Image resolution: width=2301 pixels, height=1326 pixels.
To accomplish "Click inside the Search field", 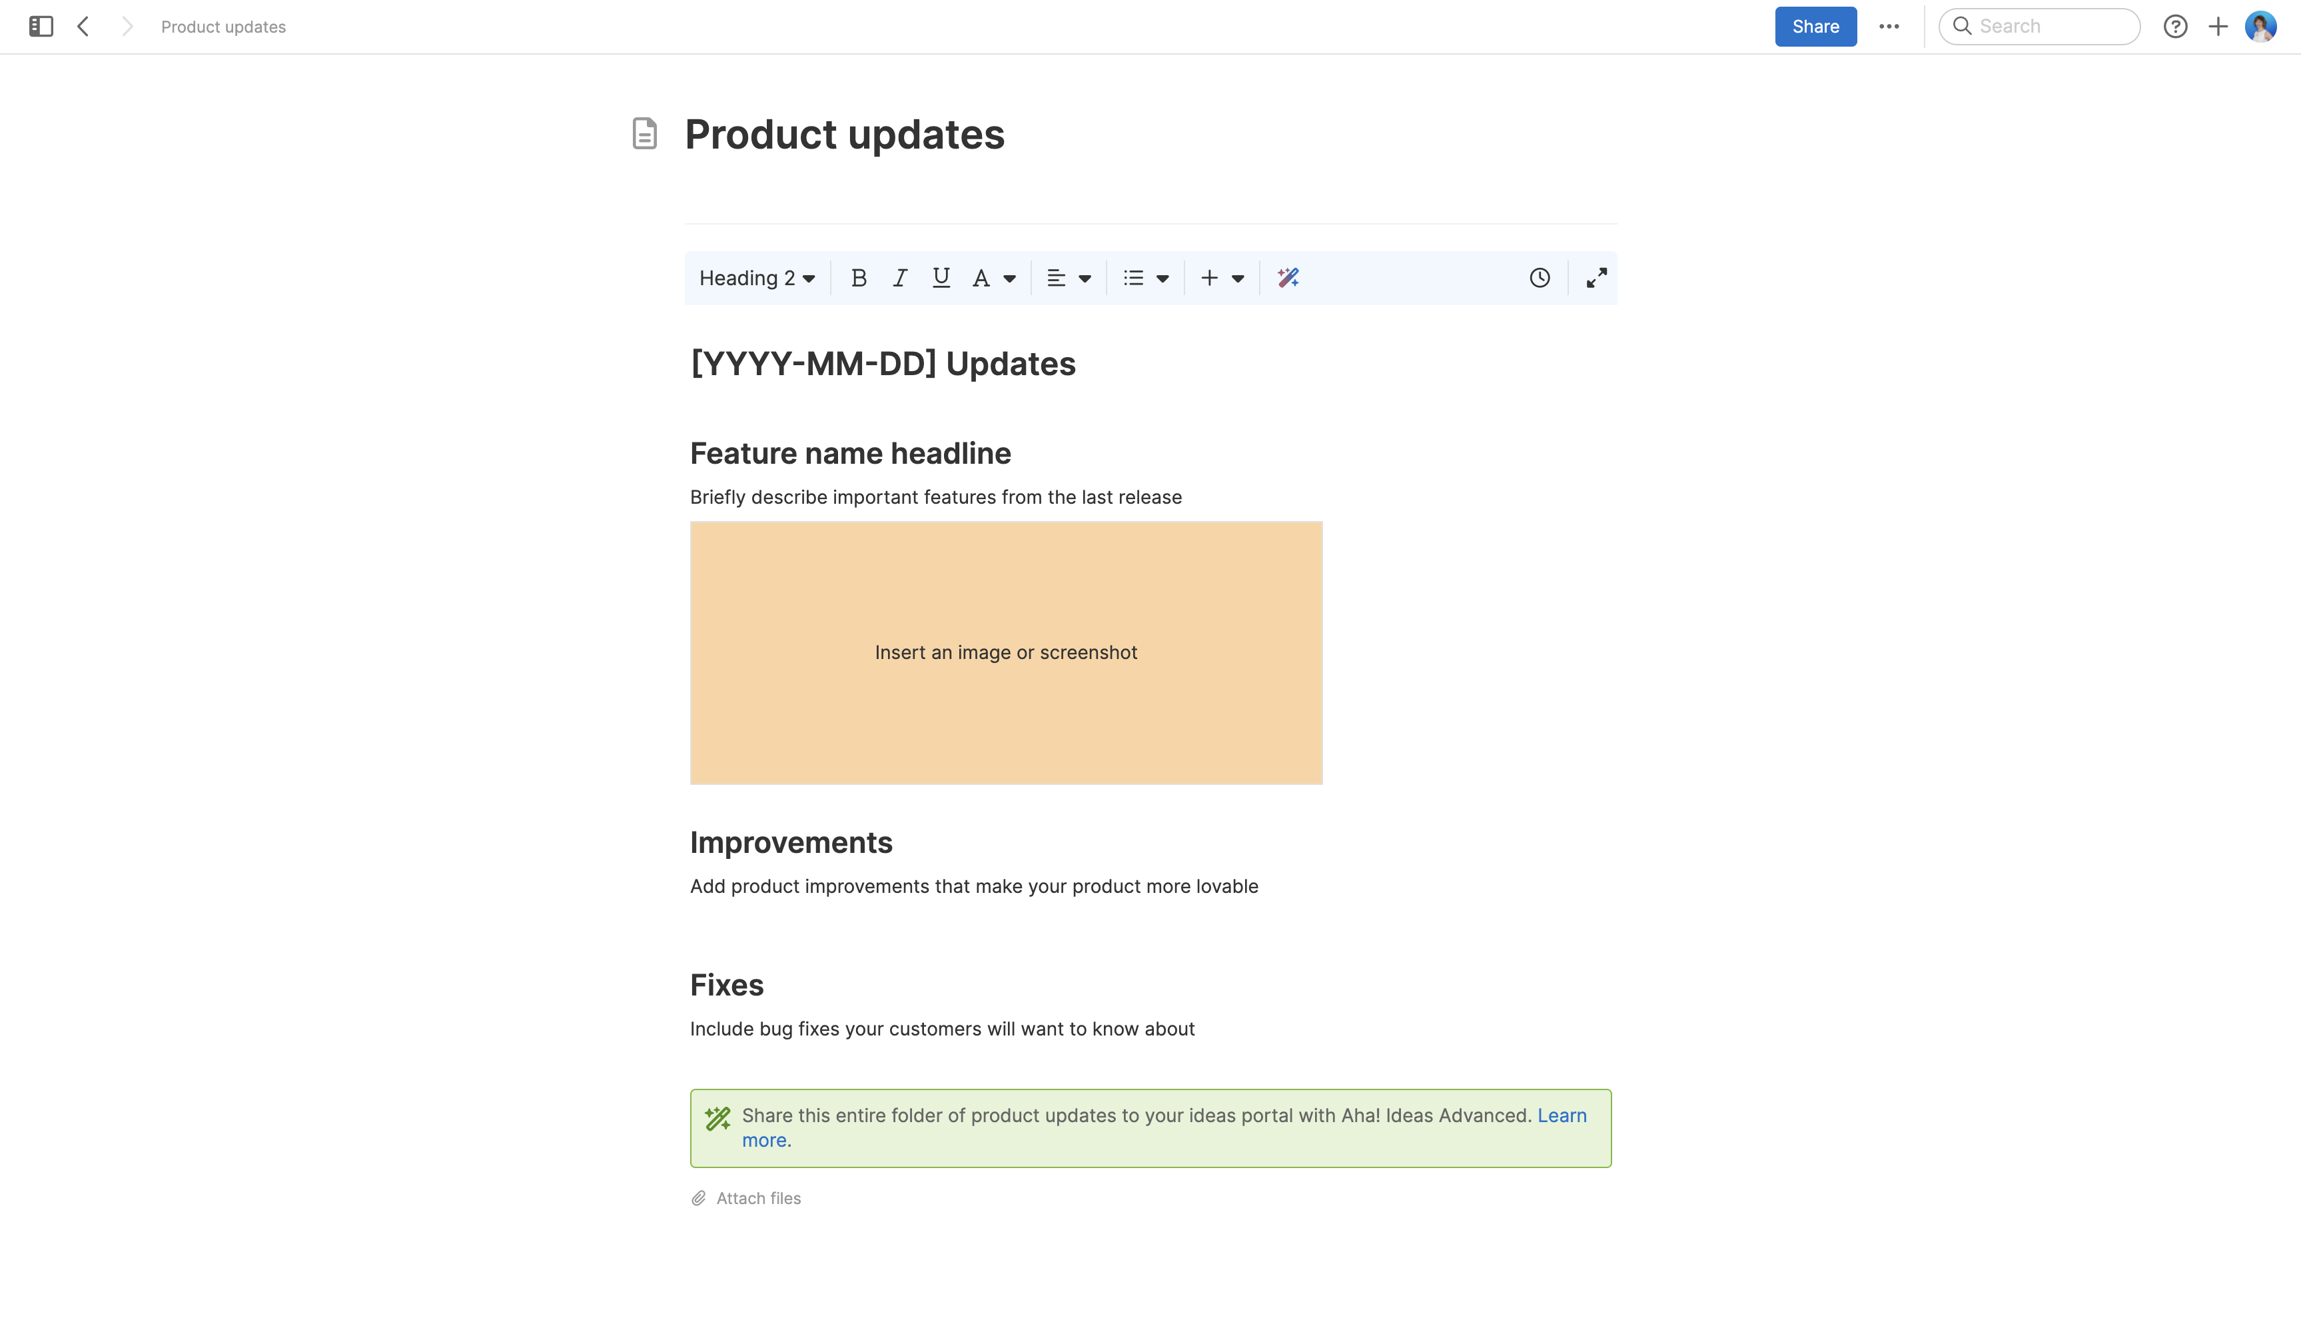I will coord(2039,27).
